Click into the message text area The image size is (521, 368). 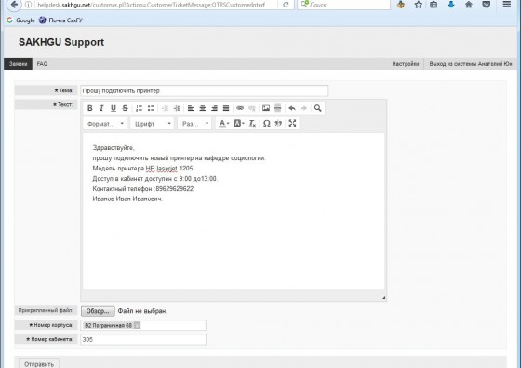(x=234, y=211)
